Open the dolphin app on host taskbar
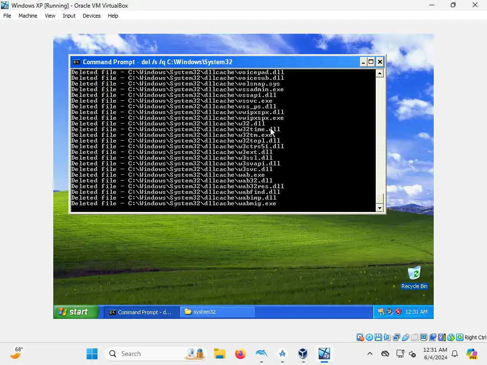Screen dimensions: 487x365 click(261, 354)
